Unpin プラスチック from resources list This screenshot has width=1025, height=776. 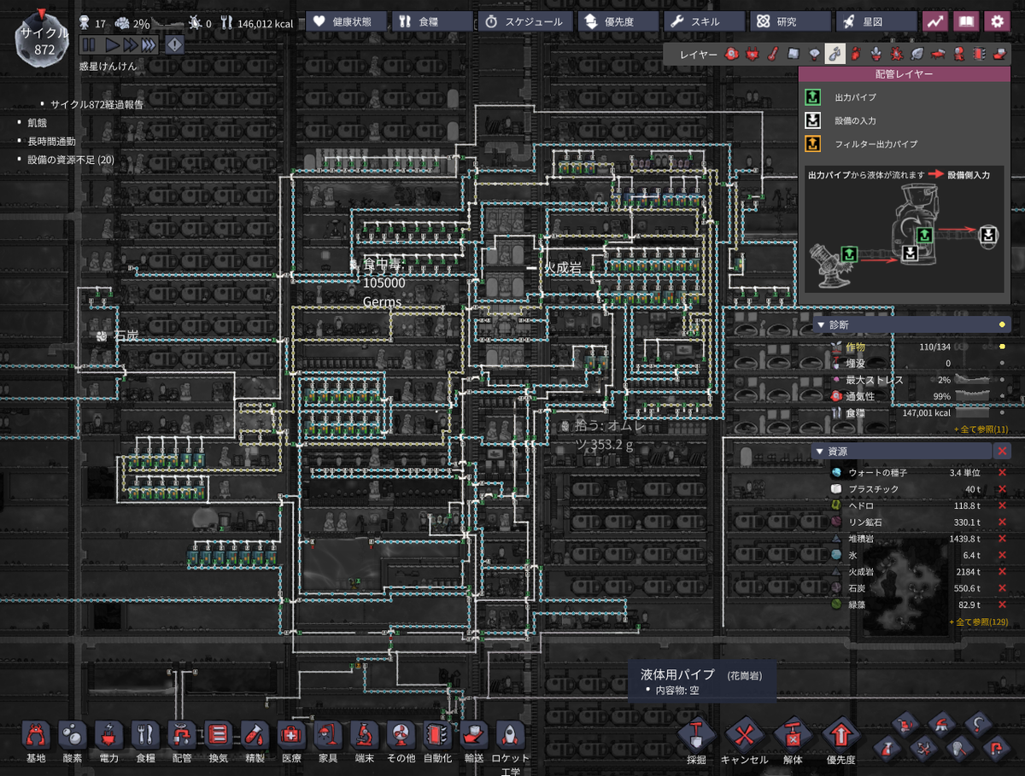(x=1002, y=489)
